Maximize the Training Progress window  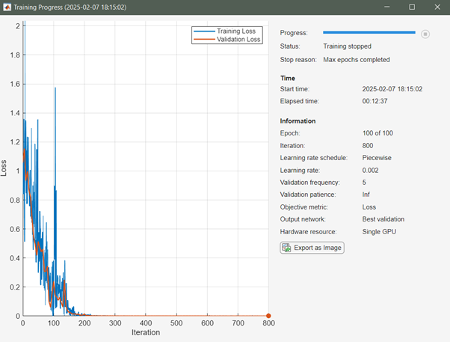(412, 7)
